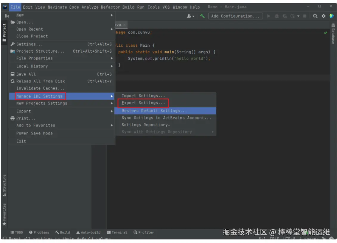Select Exit from File menu
This screenshot has height=243, width=337.
62,141
